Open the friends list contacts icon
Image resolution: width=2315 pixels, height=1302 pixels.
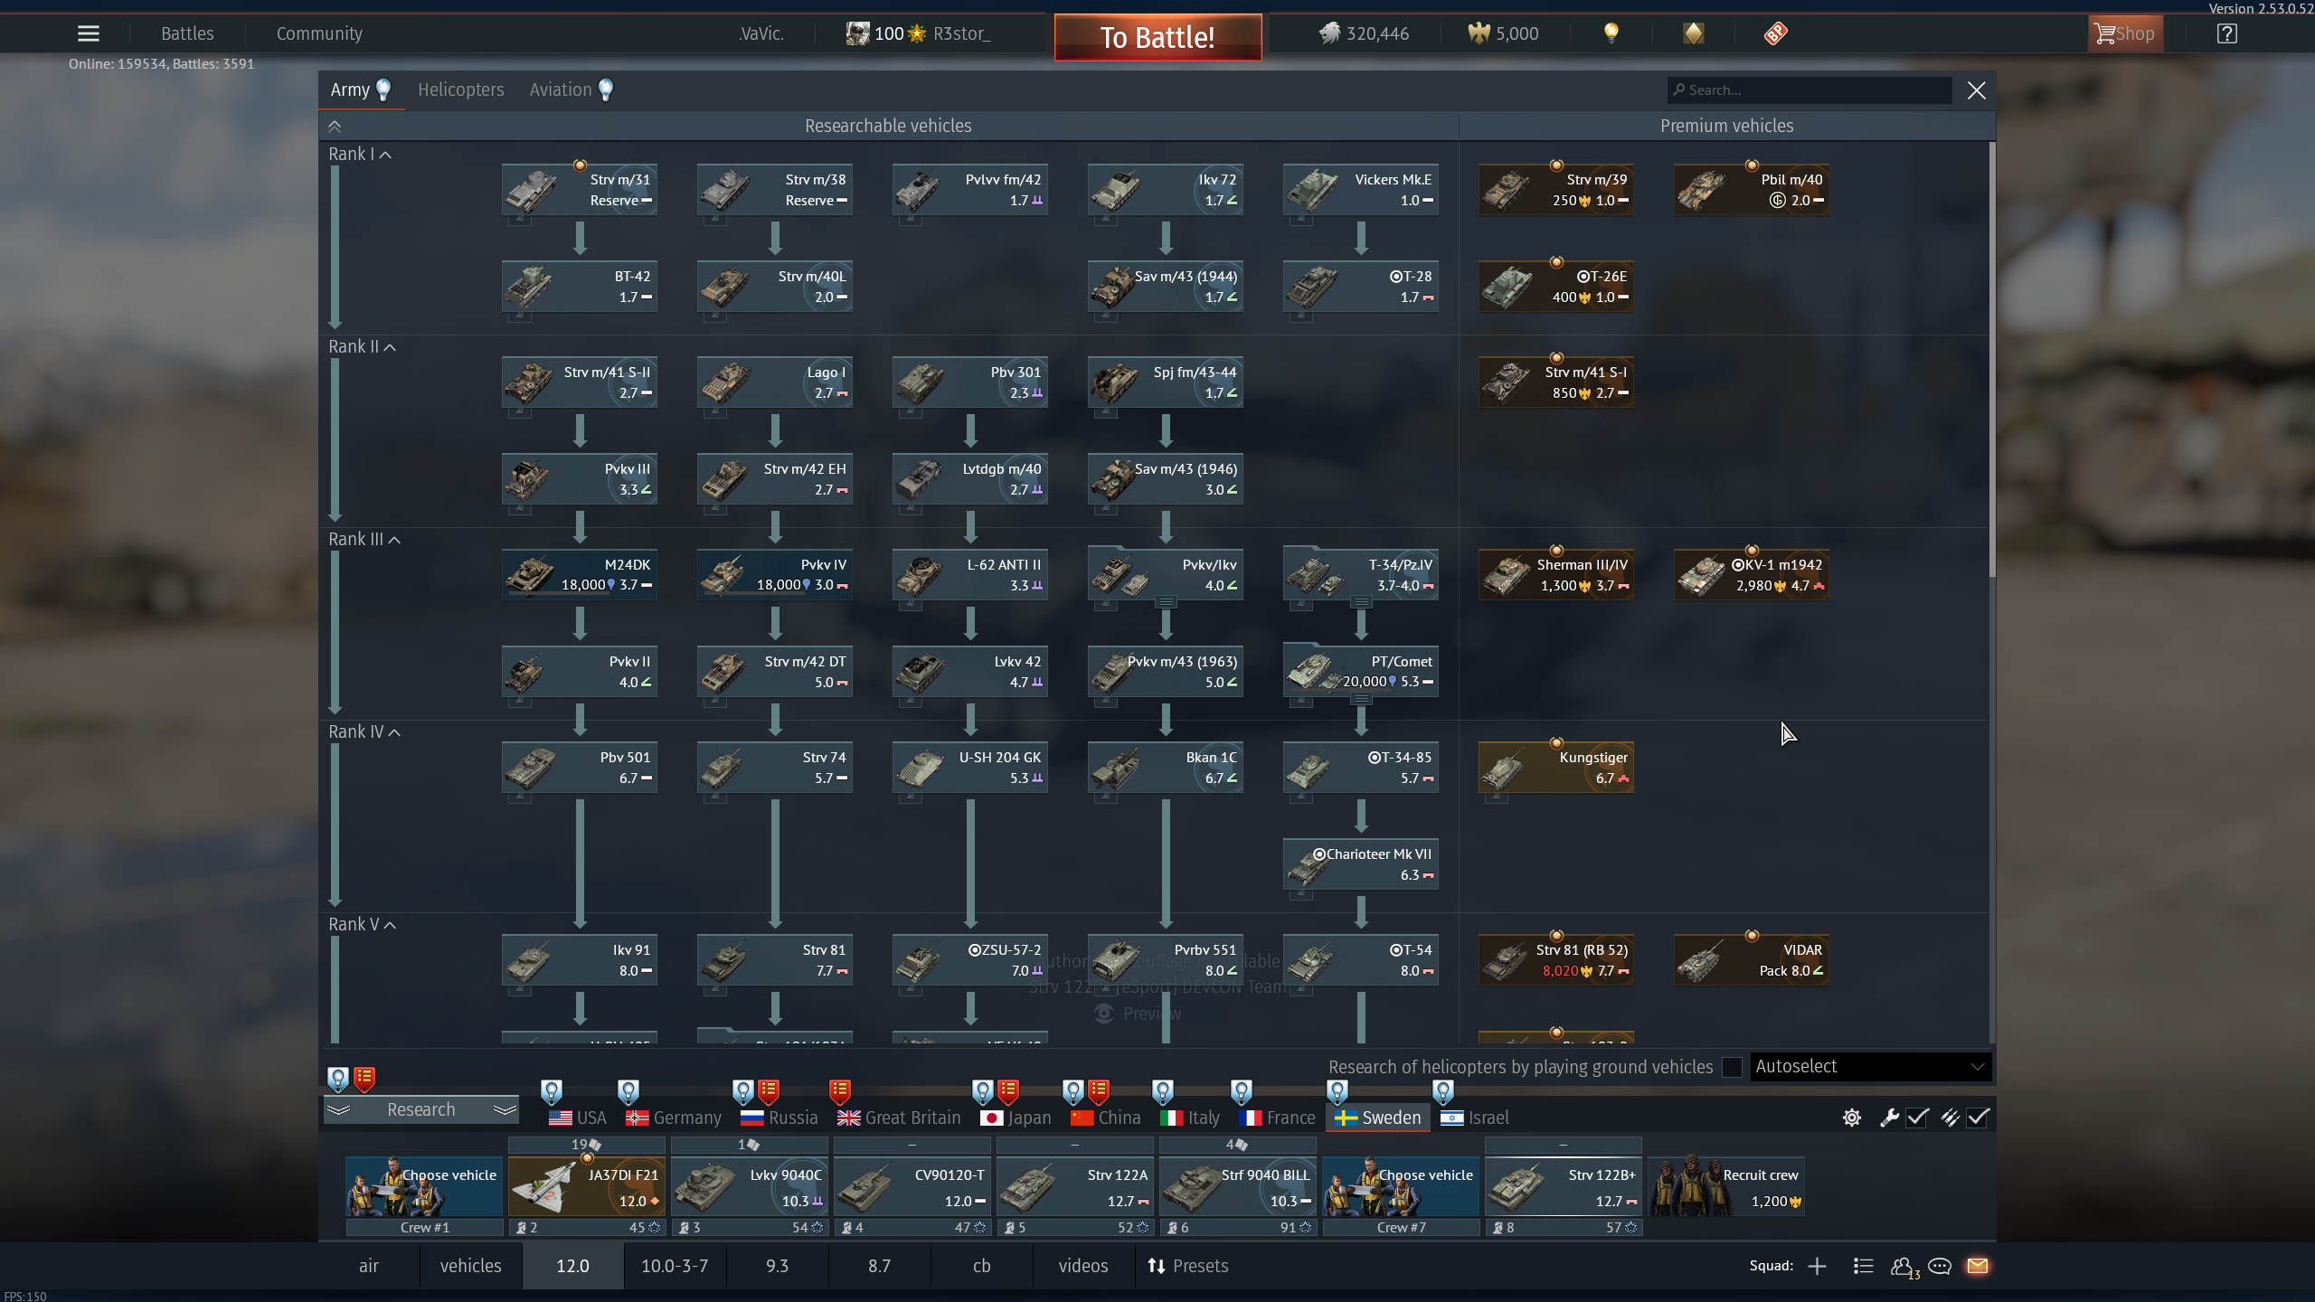tap(1902, 1266)
